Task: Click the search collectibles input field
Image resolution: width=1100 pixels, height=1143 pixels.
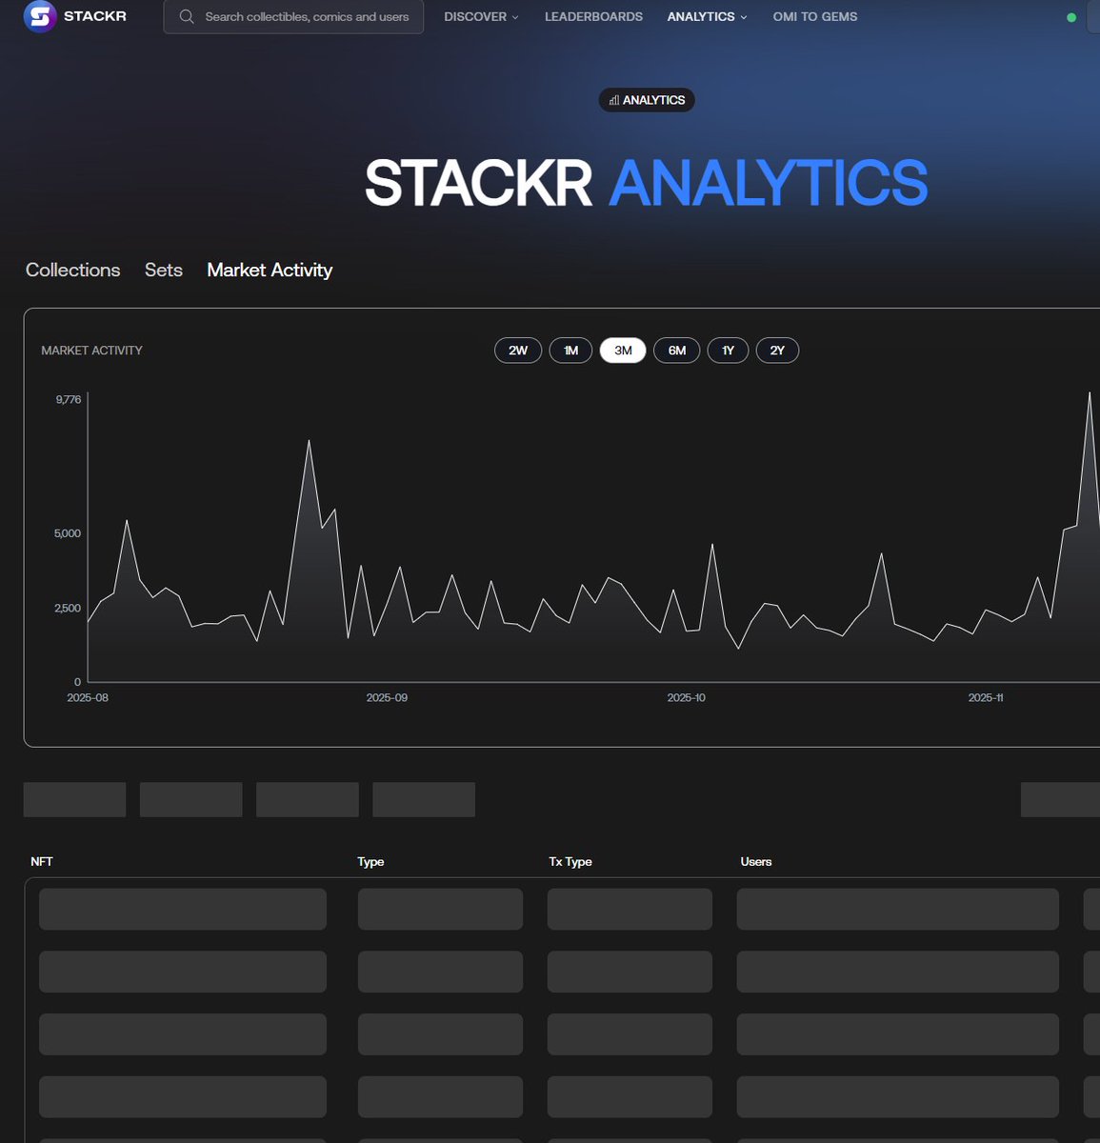Action: (293, 16)
